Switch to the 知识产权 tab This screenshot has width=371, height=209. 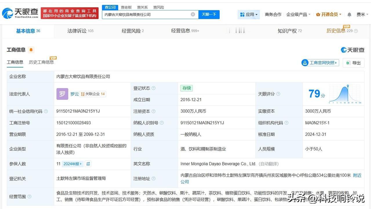(290, 31)
